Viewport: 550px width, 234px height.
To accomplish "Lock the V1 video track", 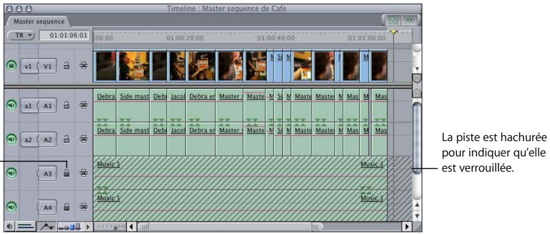I will [x=66, y=66].
